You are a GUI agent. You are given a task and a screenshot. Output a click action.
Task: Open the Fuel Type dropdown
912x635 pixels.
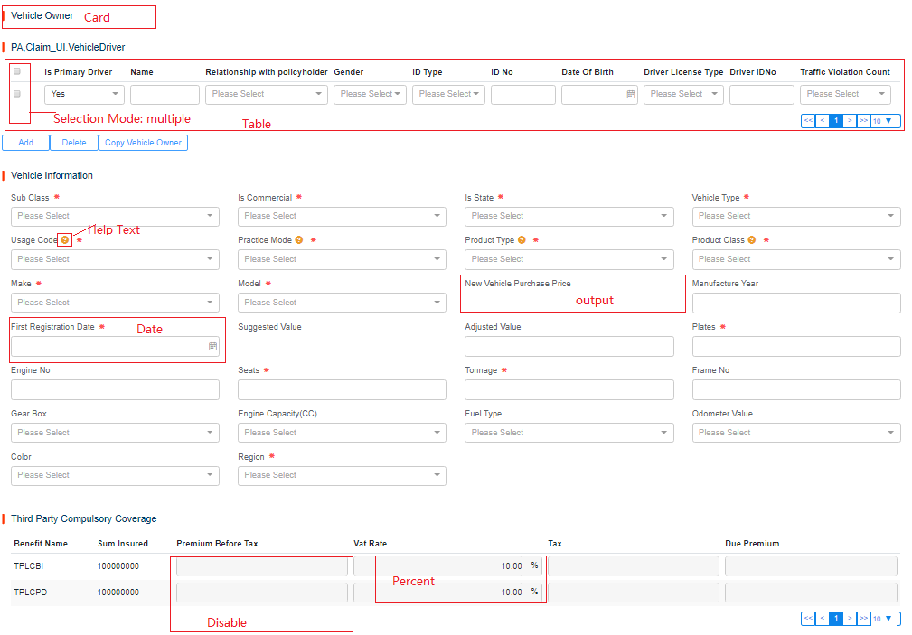coord(569,433)
